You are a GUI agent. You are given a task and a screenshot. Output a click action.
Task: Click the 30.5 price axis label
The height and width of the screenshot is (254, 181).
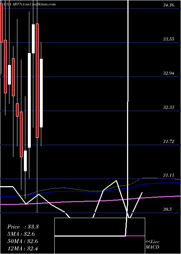click(x=167, y=209)
